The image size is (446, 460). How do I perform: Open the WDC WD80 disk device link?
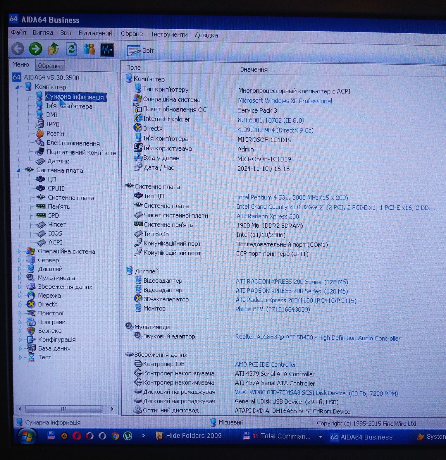[x=316, y=393]
